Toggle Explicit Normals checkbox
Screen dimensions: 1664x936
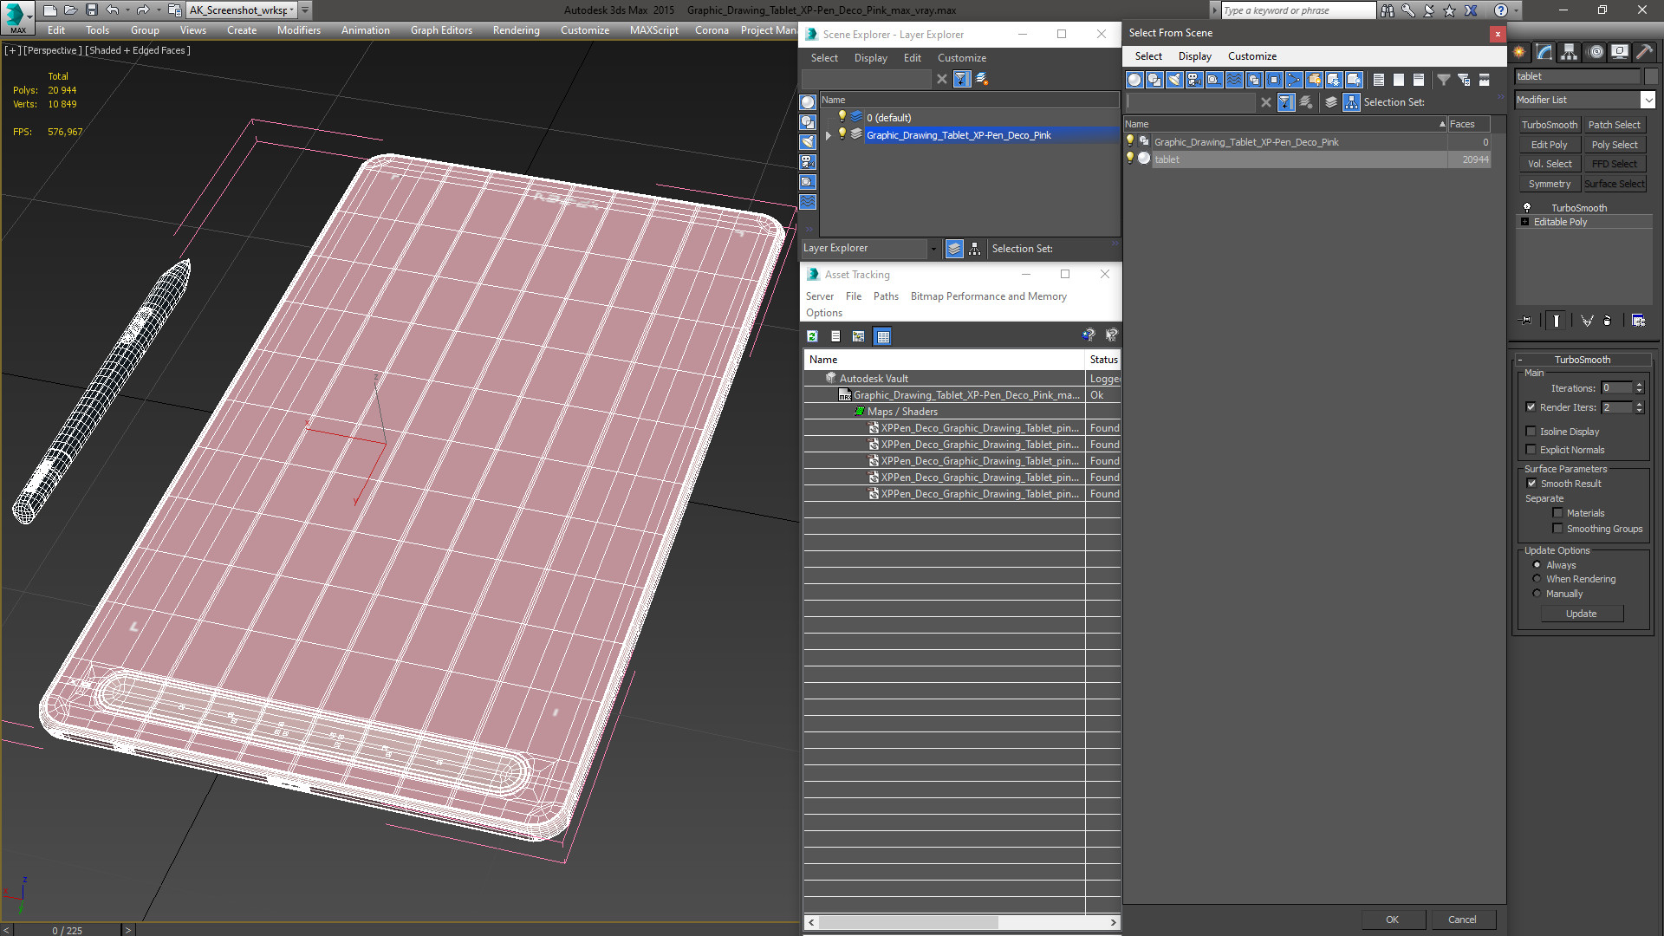pyautogui.click(x=1531, y=450)
